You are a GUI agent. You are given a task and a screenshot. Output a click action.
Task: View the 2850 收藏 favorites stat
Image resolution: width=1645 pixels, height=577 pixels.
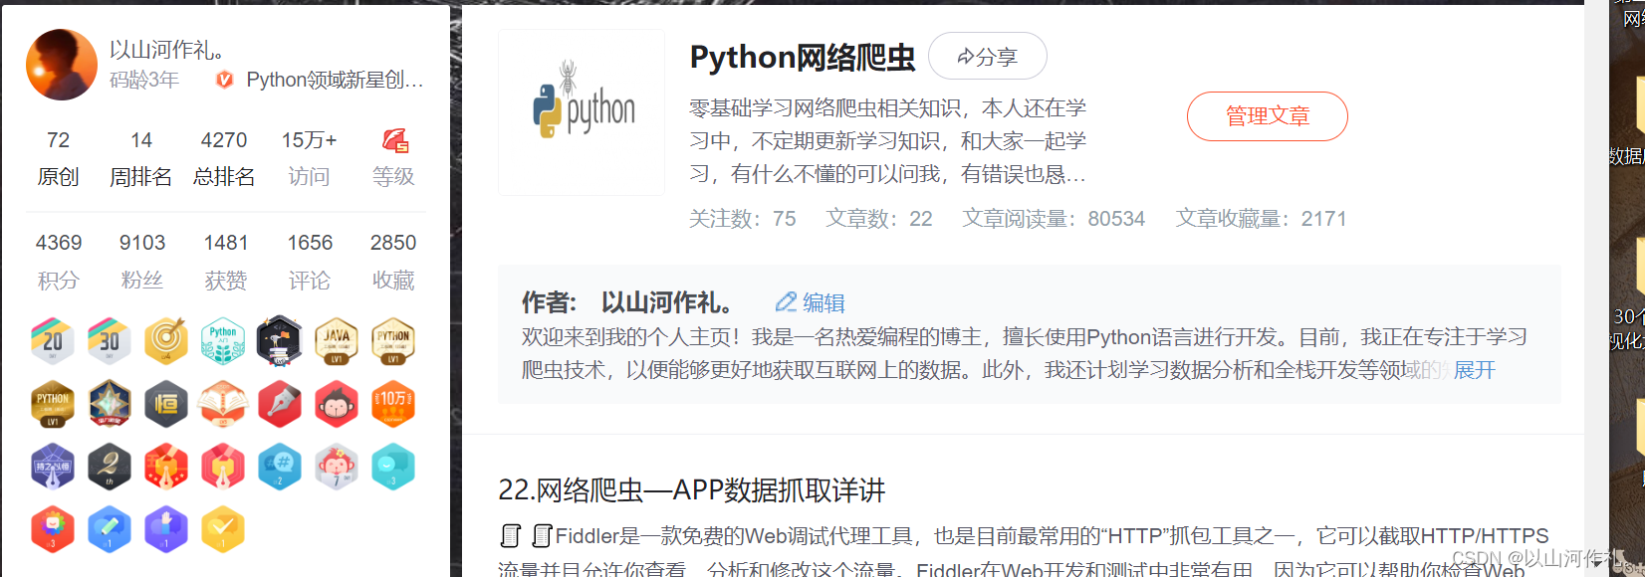(393, 262)
